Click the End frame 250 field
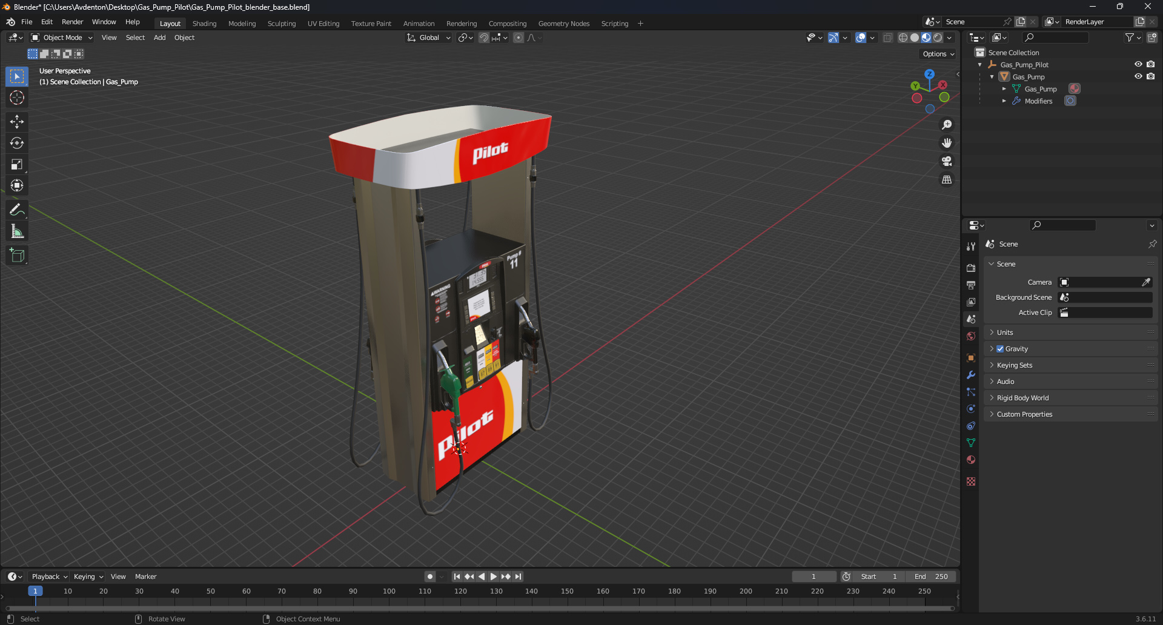This screenshot has width=1163, height=625. (x=931, y=577)
